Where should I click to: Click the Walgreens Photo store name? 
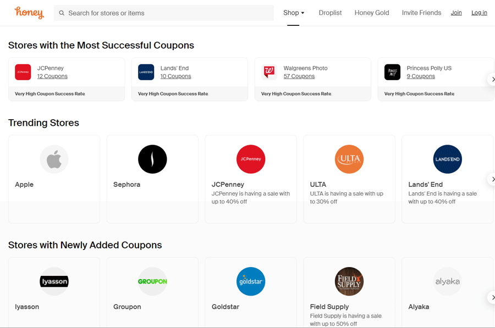[306, 68]
